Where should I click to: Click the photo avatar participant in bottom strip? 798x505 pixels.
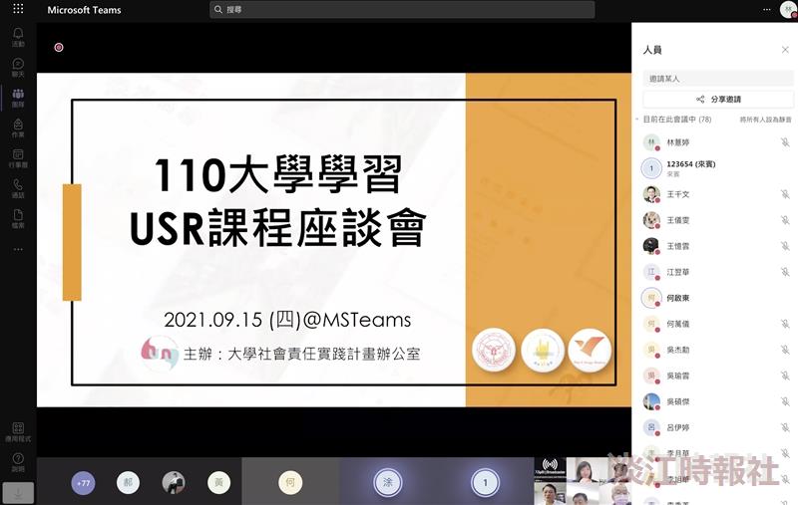(x=174, y=483)
